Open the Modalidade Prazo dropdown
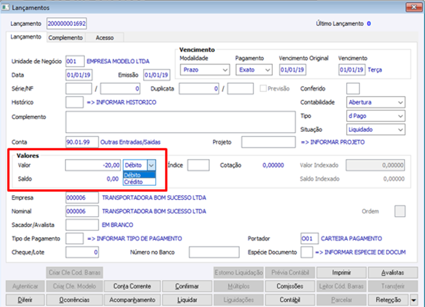This screenshot has height=307, width=425. point(205,70)
